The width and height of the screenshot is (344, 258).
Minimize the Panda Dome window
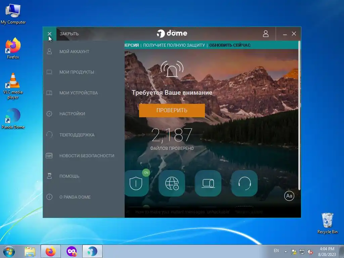pos(285,34)
